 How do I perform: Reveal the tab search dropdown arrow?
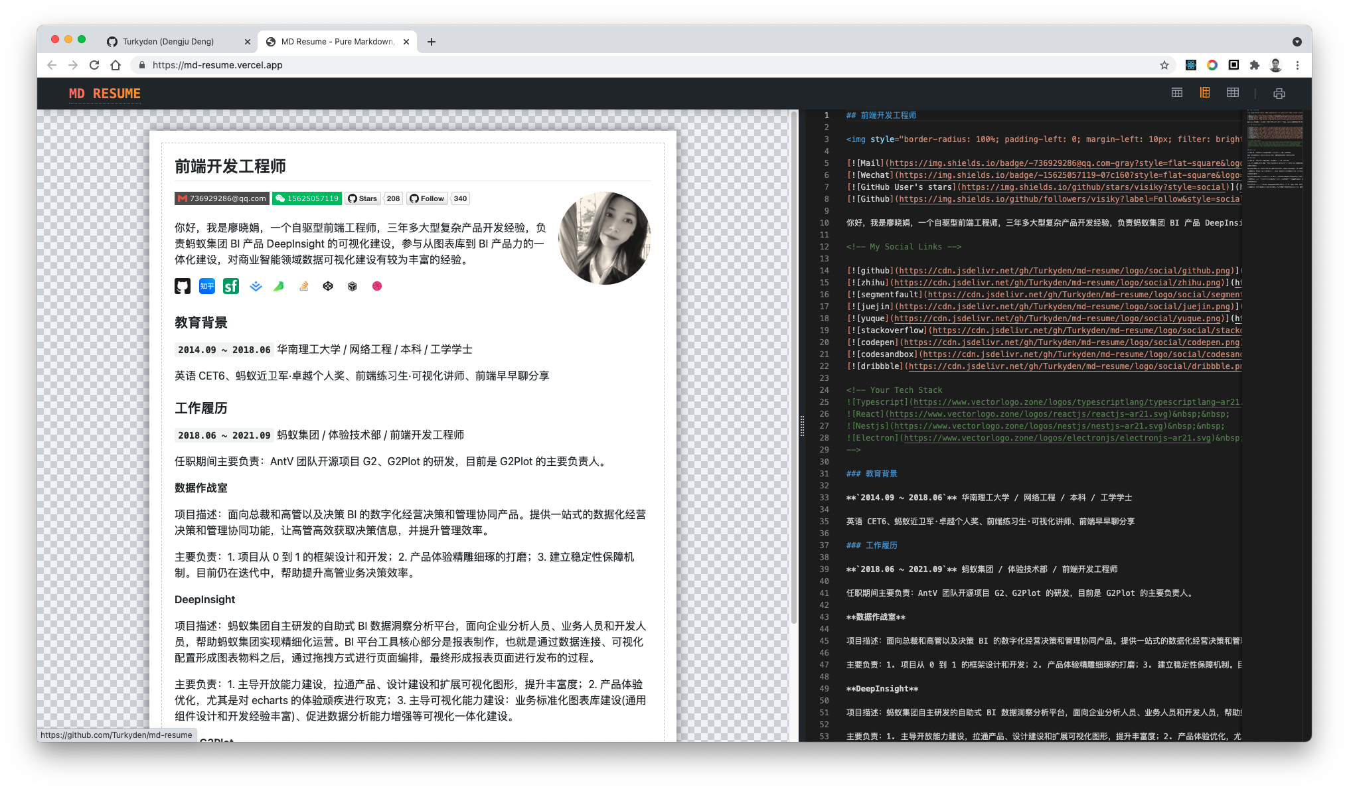pos(1297,41)
